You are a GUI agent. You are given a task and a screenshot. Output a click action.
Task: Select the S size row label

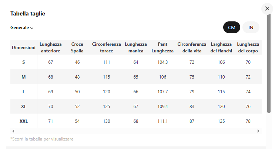[x=23, y=62]
